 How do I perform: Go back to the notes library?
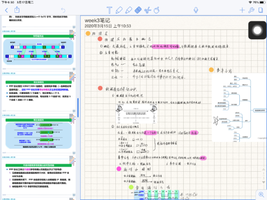tap(6, 10)
